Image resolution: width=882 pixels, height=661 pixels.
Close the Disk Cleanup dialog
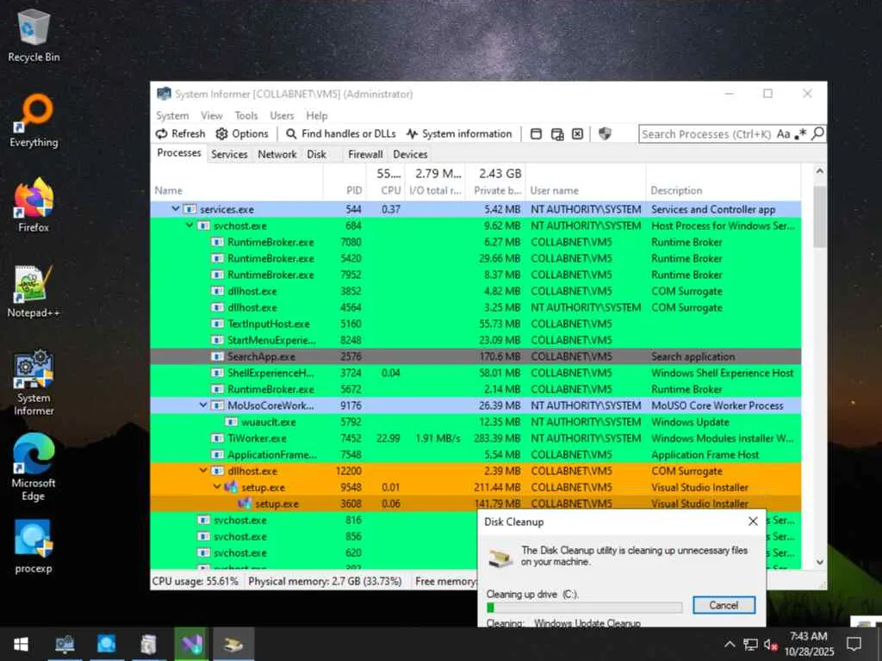pyautogui.click(x=753, y=522)
